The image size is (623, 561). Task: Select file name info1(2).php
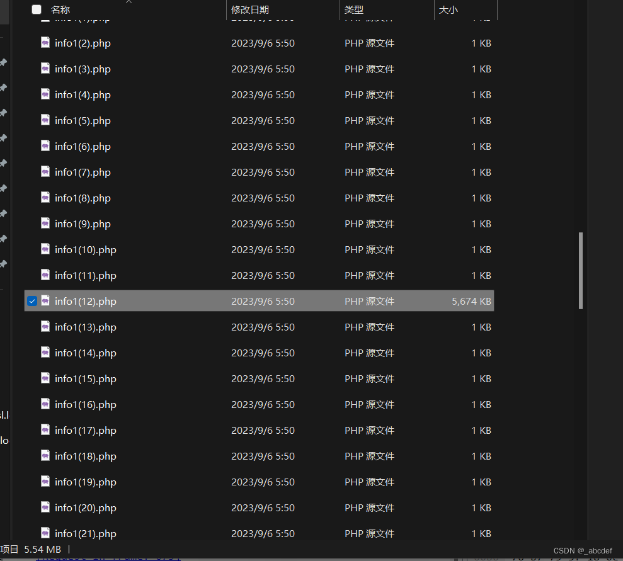point(83,43)
